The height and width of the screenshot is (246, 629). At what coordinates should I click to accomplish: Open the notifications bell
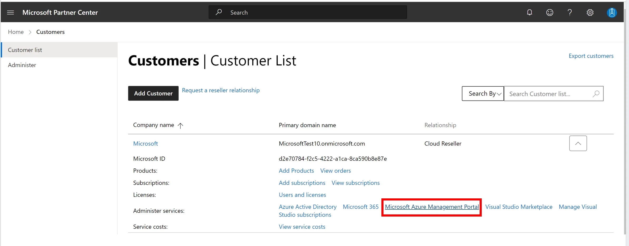[529, 12]
